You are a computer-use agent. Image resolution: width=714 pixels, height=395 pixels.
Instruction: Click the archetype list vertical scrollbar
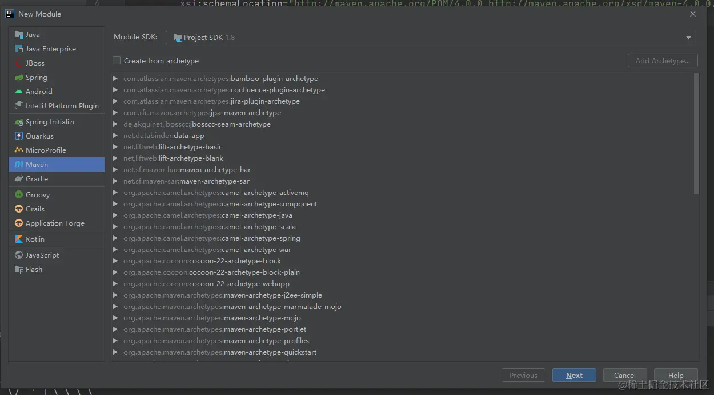pyautogui.click(x=696, y=134)
